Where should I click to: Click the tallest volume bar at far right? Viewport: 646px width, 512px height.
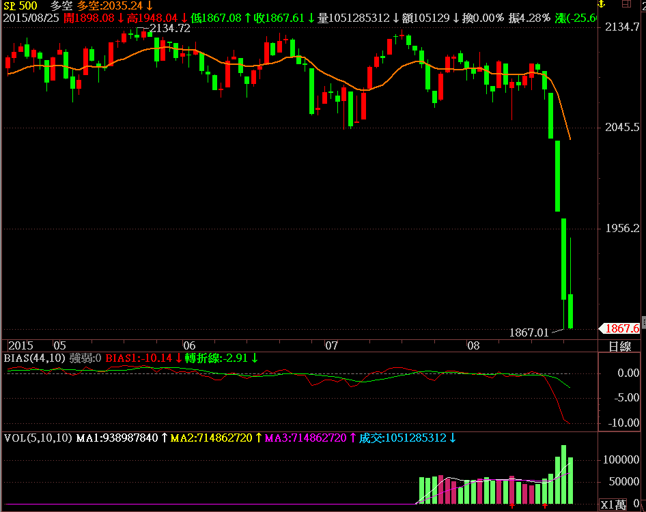[563, 474]
